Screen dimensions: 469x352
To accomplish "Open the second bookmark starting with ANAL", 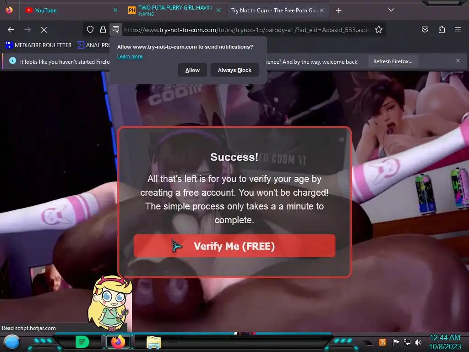I will (93, 45).
